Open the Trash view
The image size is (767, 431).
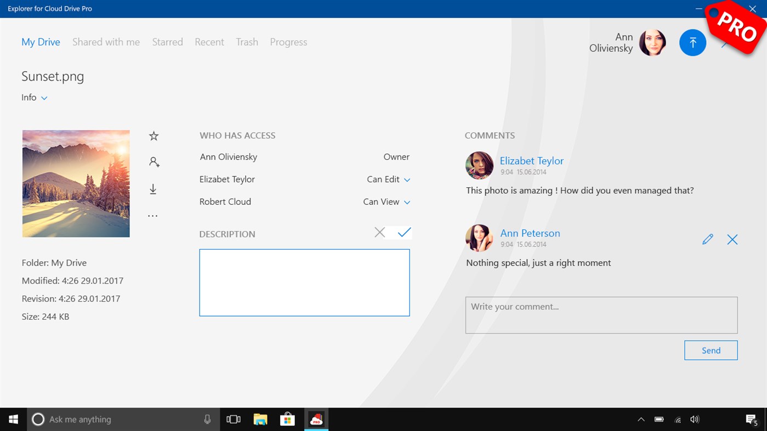[x=247, y=42]
